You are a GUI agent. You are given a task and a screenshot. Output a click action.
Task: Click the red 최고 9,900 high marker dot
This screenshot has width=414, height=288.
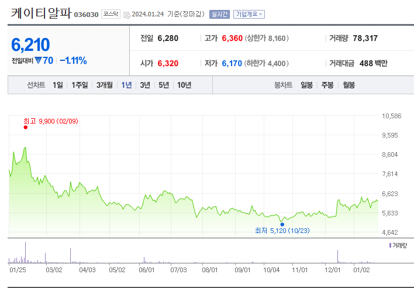click(26, 128)
